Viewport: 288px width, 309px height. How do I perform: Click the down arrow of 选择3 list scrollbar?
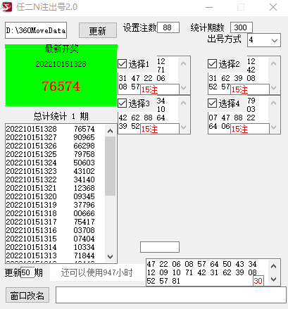pyautogui.click(x=184, y=127)
